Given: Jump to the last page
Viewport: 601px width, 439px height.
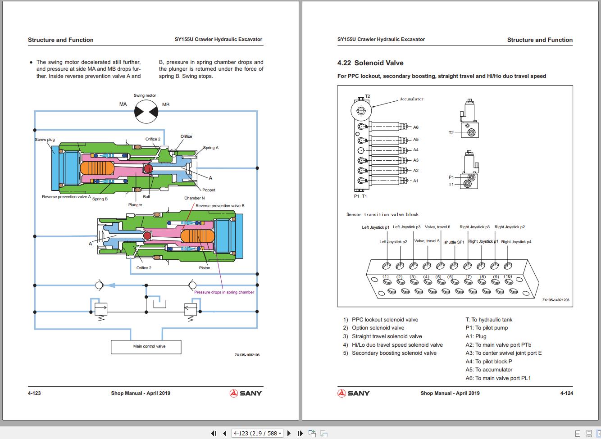Looking at the screenshot, I should [x=300, y=434].
